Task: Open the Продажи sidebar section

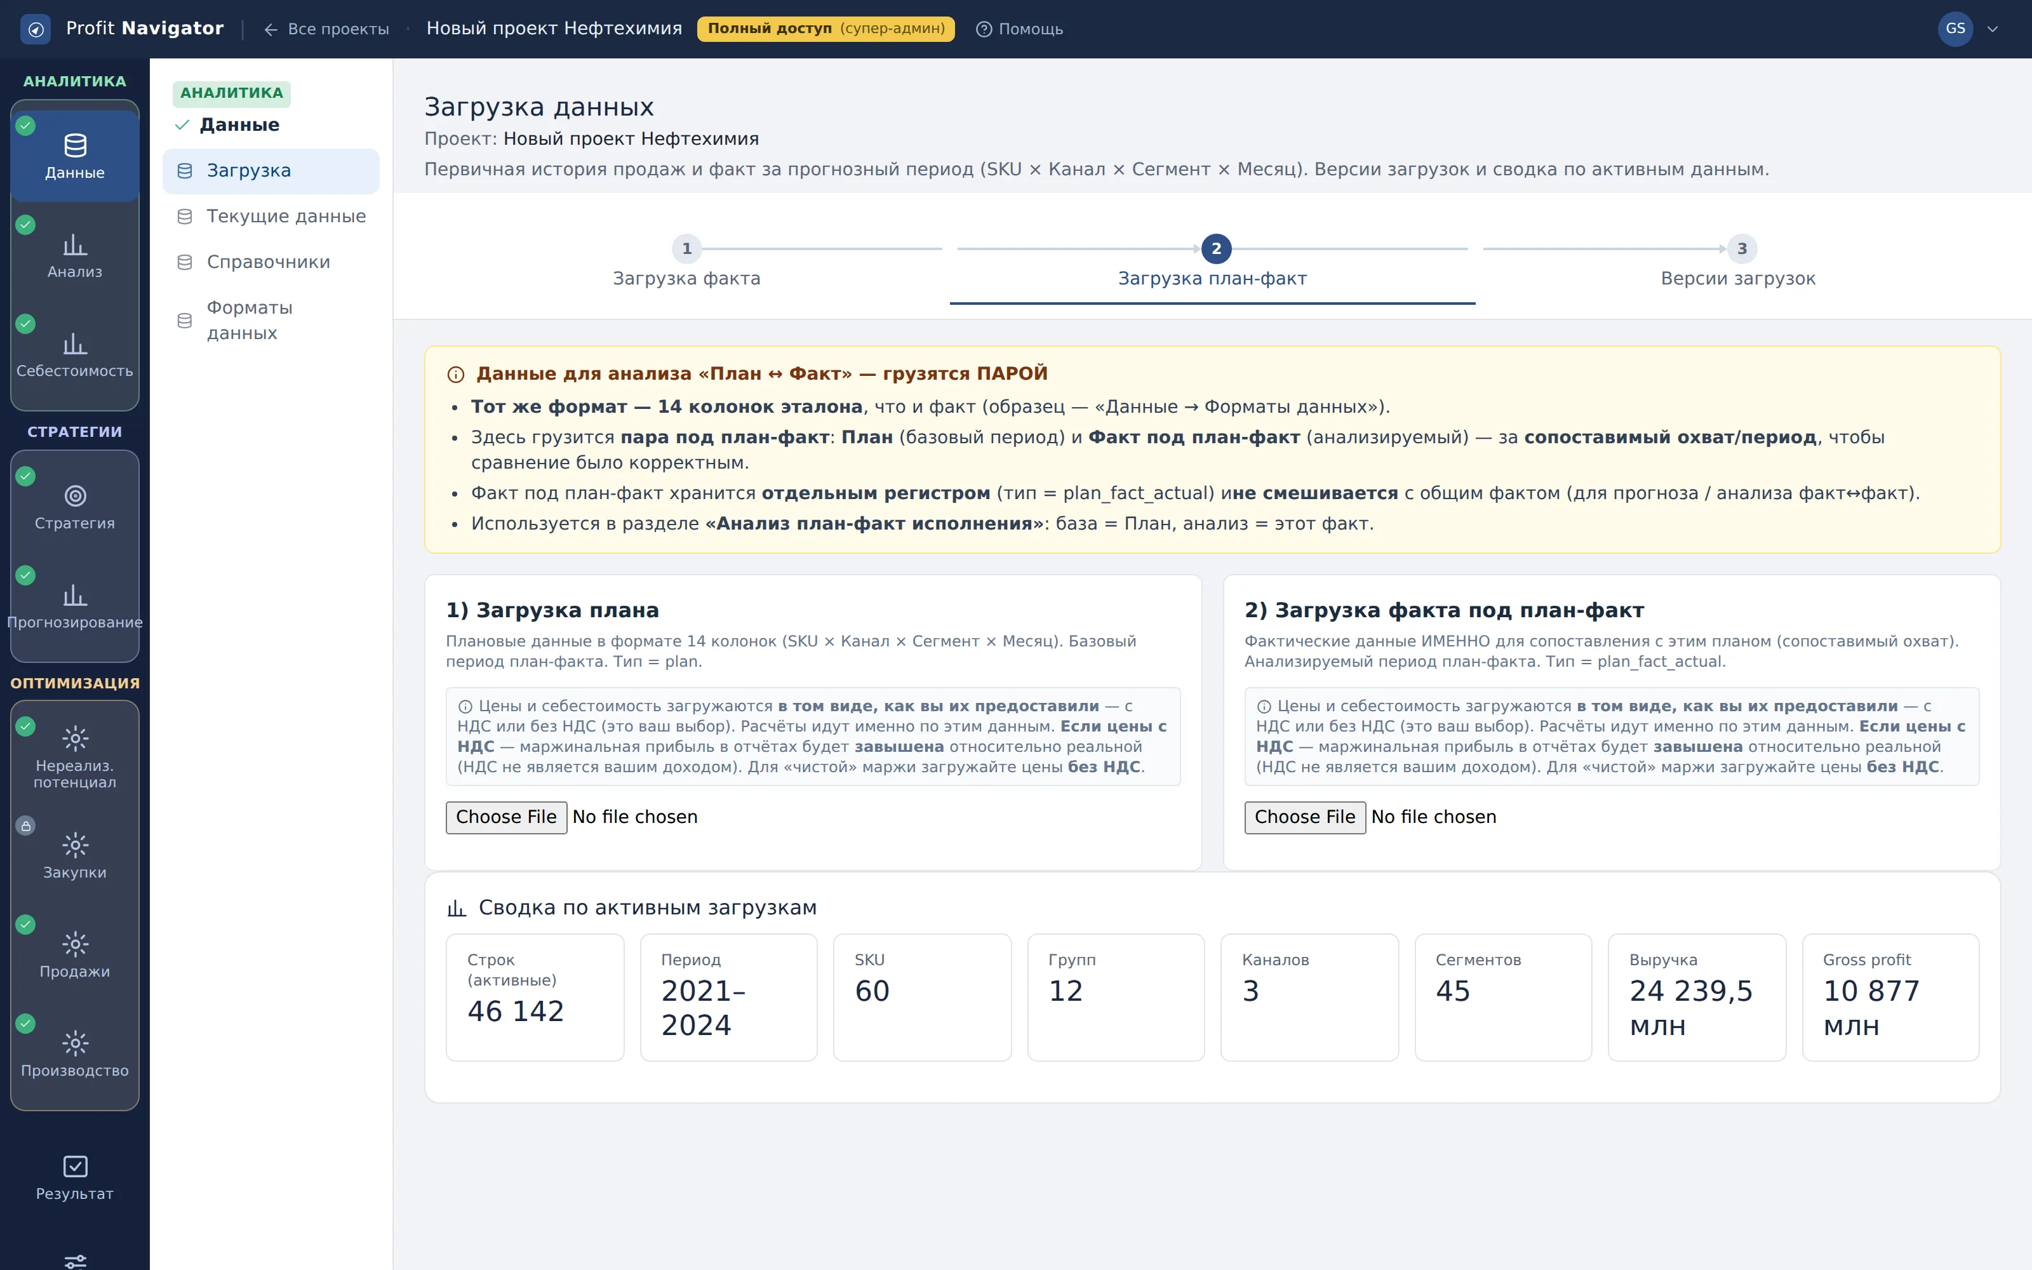Action: point(75,954)
